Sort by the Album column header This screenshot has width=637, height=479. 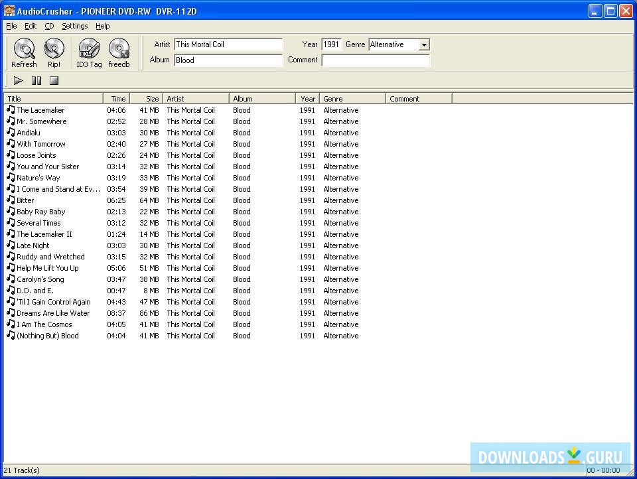click(263, 98)
